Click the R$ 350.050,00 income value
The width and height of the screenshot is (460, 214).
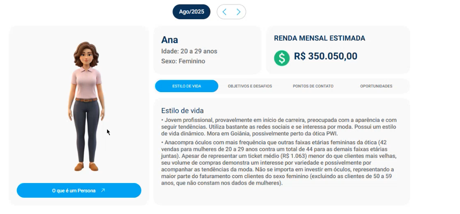tap(325, 56)
